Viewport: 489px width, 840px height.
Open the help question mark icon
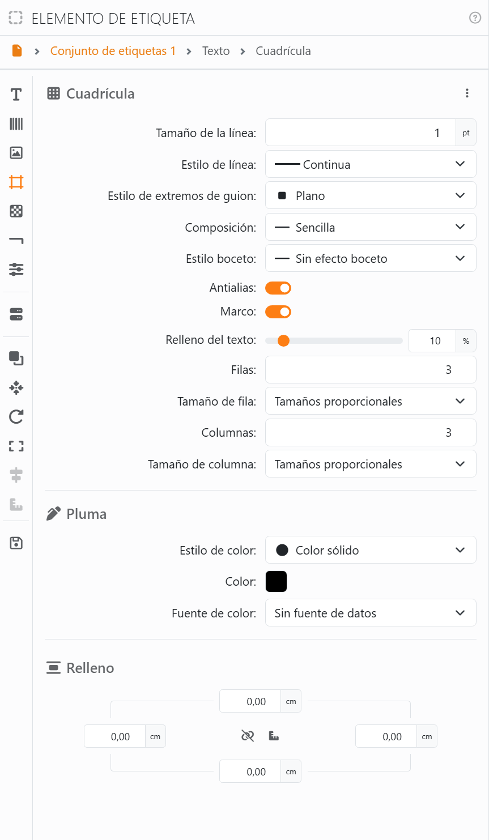pos(475,18)
